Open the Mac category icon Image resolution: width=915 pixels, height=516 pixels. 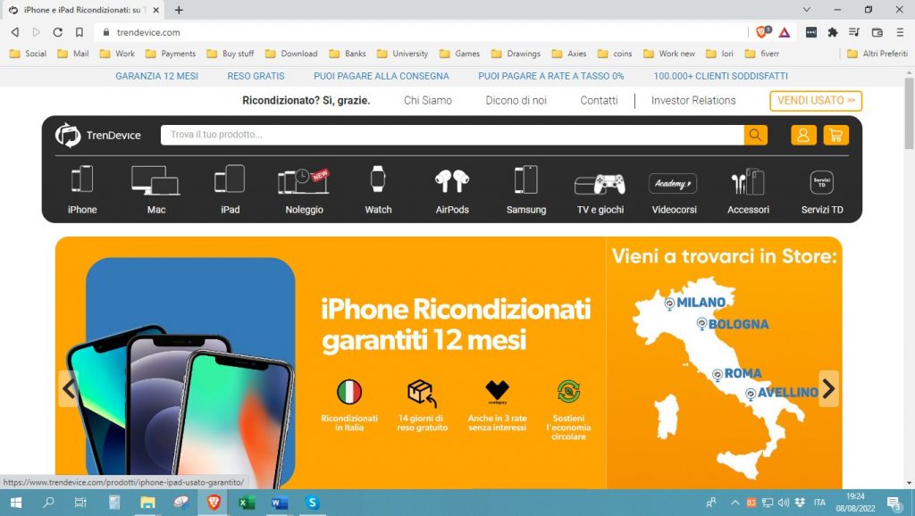pos(155,180)
